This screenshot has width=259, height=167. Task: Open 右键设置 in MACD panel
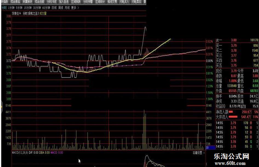(197, 153)
